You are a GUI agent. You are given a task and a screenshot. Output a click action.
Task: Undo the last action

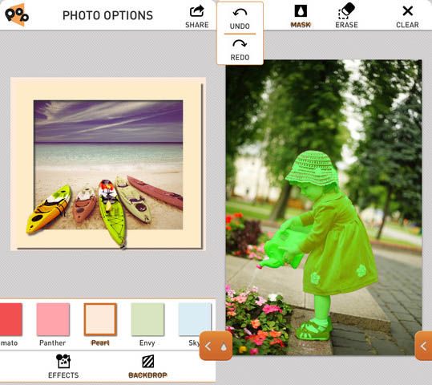pos(240,18)
